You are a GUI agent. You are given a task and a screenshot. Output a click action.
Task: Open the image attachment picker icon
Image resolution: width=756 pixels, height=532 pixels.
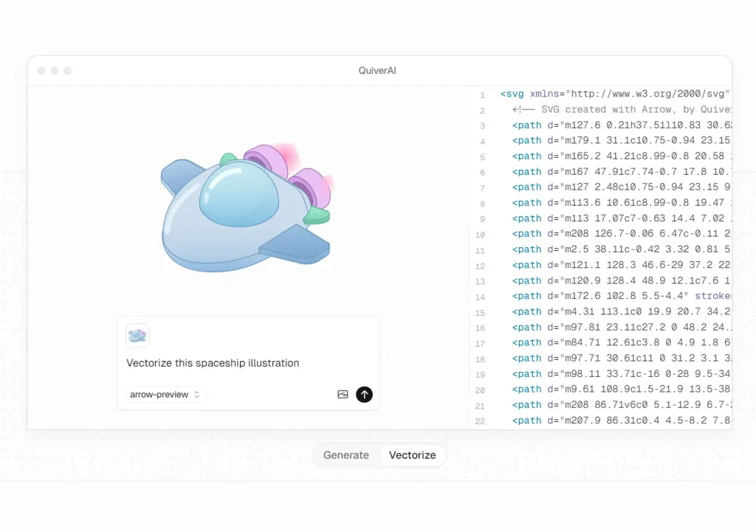tap(343, 394)
